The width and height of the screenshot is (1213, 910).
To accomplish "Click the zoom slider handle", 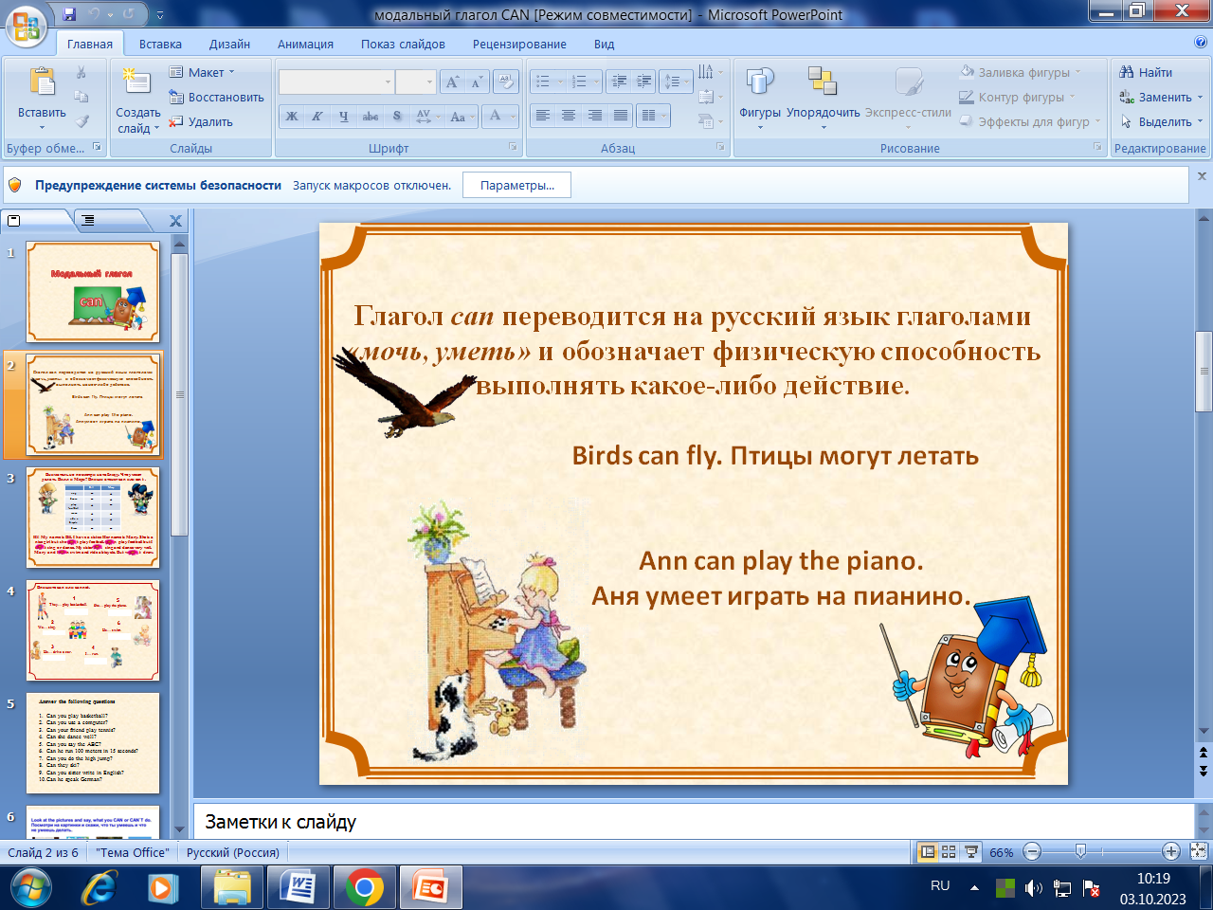I will pyautogui.click(x=1080, y=852).
